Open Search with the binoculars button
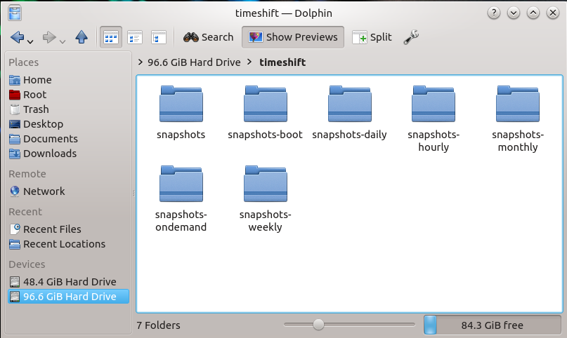This screenshot has height=338, width=567. (208, 37)
